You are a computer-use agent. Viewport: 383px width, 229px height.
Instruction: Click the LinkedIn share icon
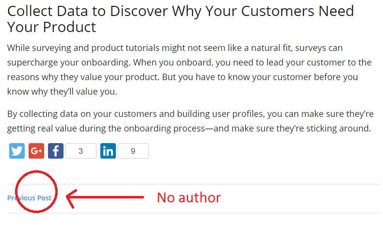[x=108, y=151]
